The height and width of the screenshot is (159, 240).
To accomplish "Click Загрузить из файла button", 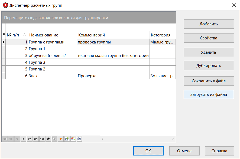I will pos(209,95).
